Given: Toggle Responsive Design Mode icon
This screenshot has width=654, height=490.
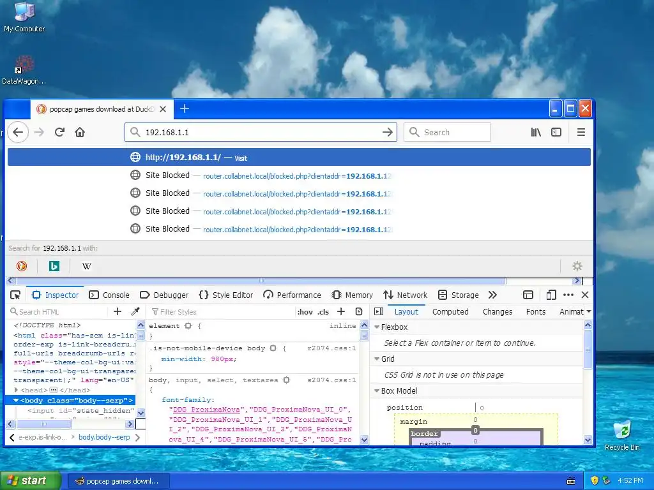Looking at the screenshot, I should click(551, 295).
